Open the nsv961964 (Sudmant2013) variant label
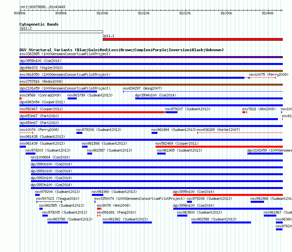The image size is (292, 252). pos(174,130)
